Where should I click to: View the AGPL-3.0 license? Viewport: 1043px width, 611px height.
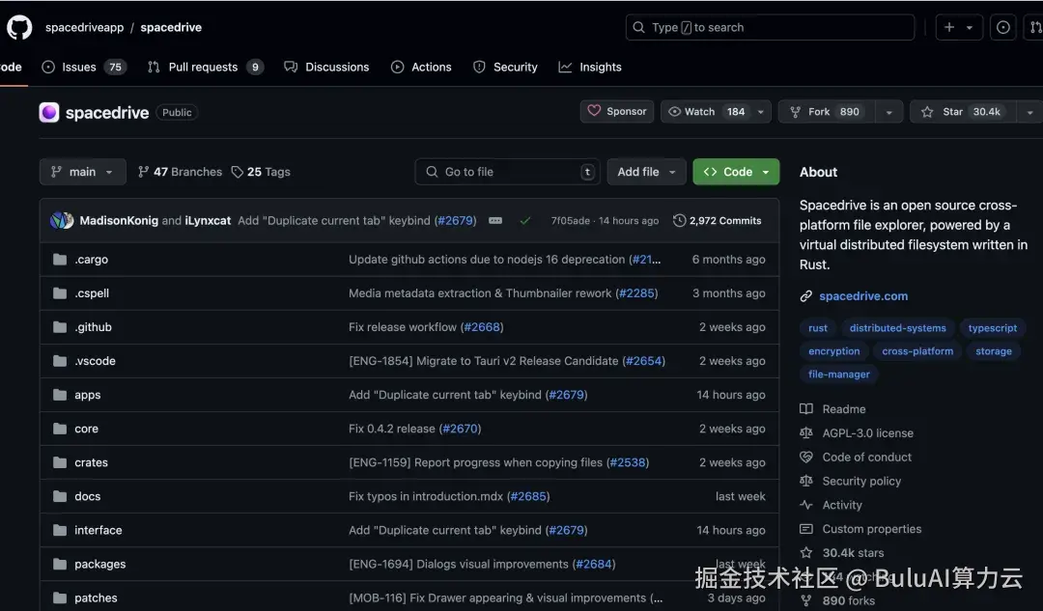[x=866, y=432]
